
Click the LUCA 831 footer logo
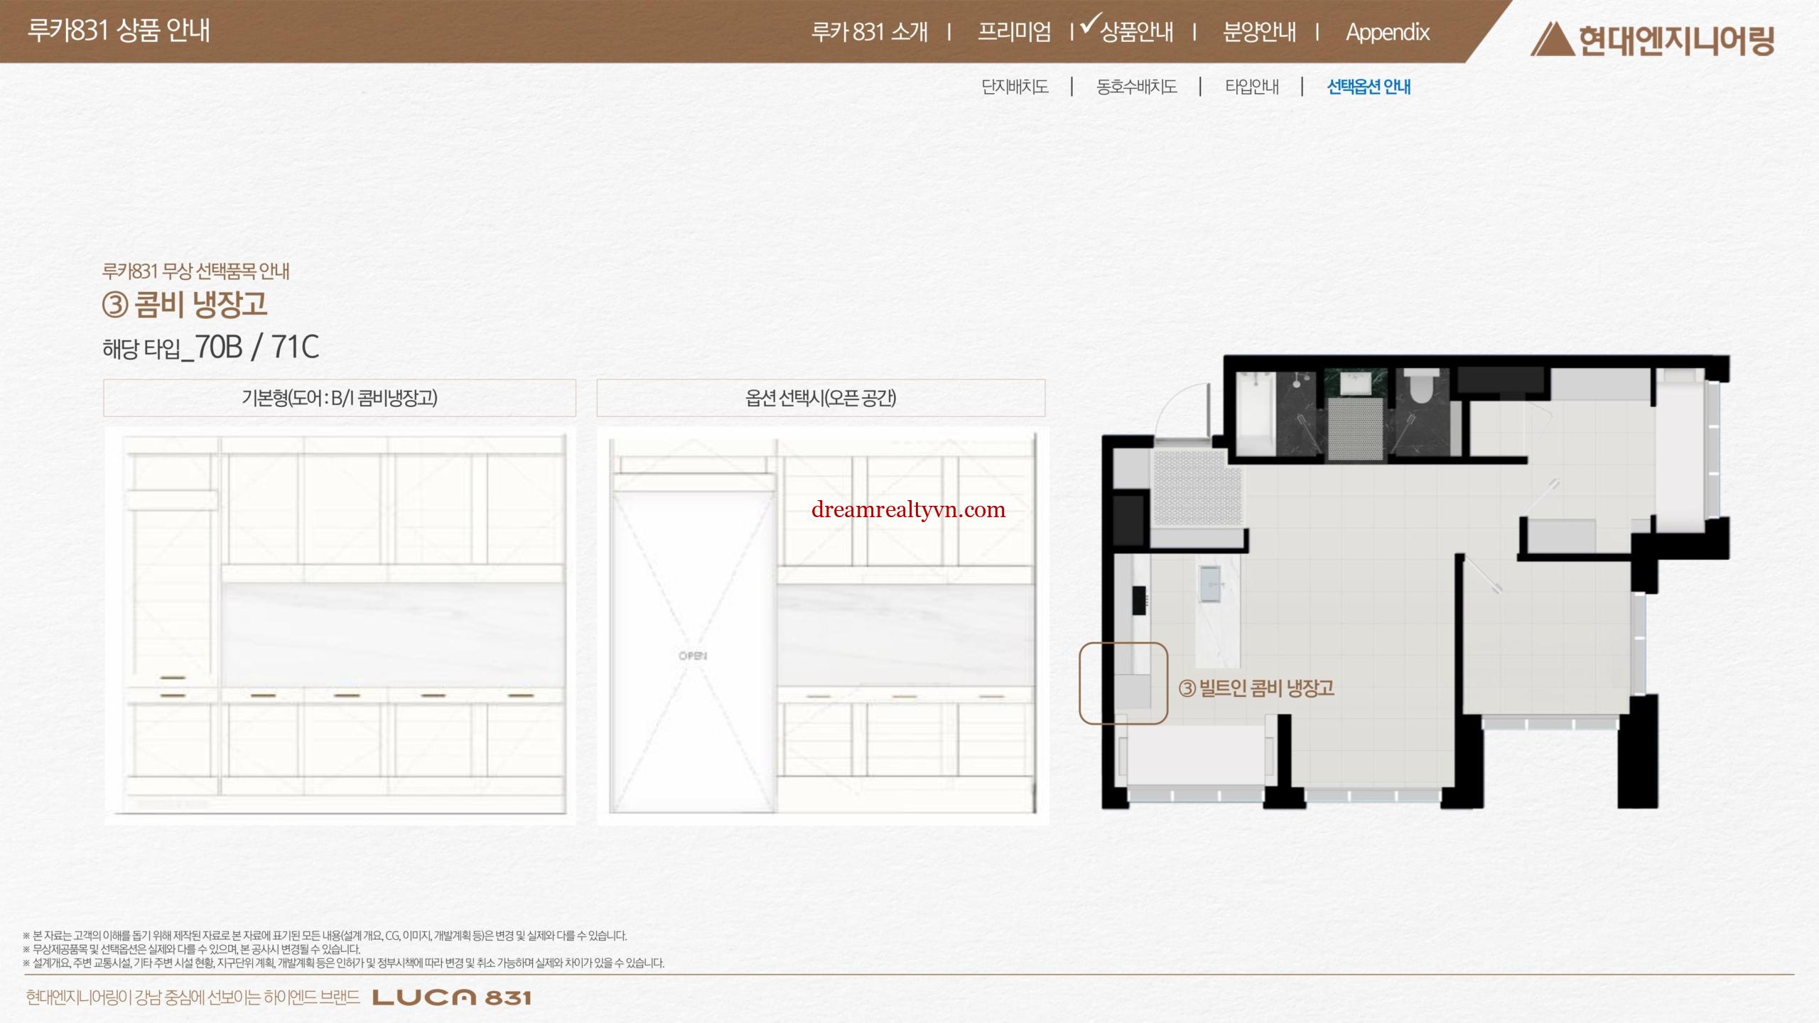(452, 997)
